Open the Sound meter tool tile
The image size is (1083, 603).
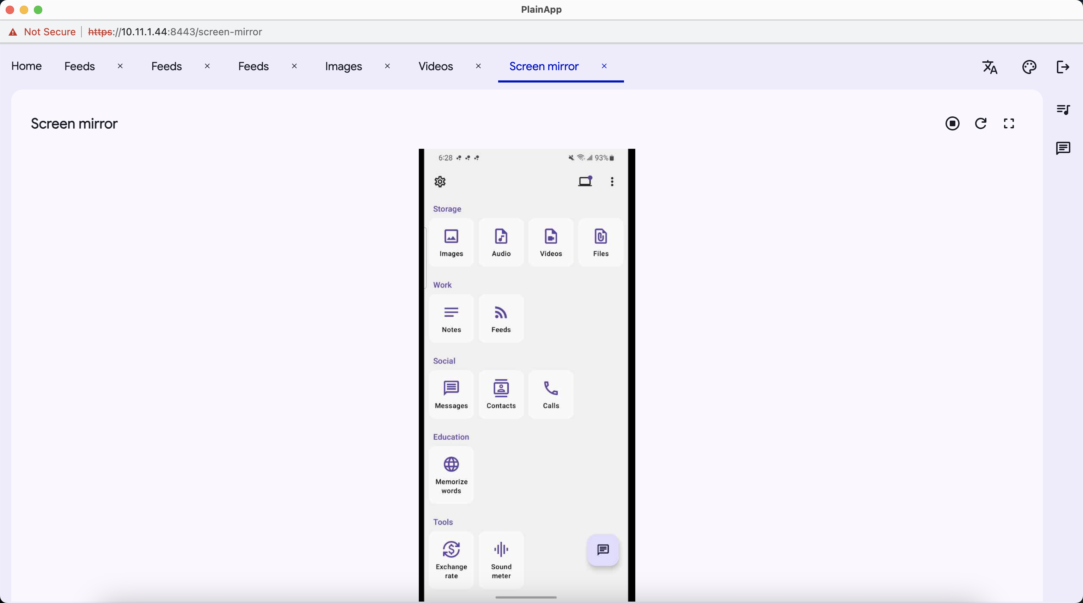click(x=501, y=559)
